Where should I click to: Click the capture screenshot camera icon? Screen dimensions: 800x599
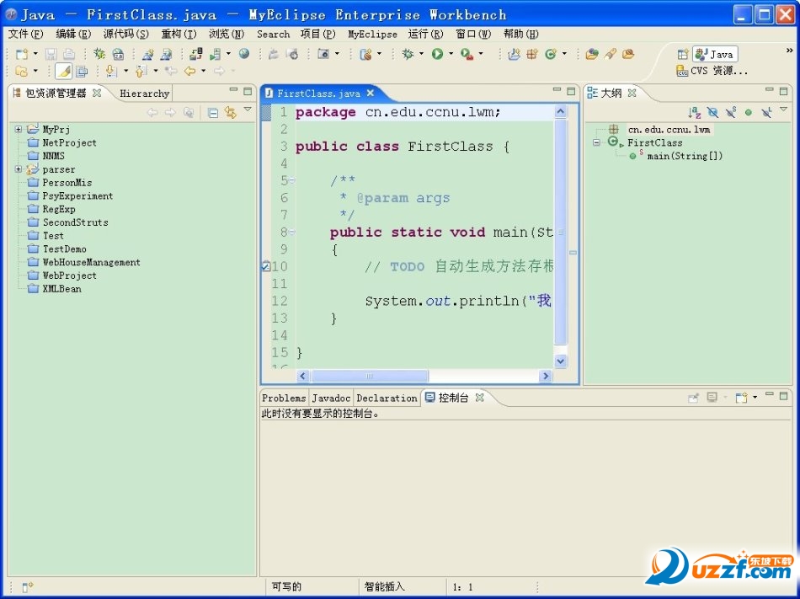click(x=323, y=54)
